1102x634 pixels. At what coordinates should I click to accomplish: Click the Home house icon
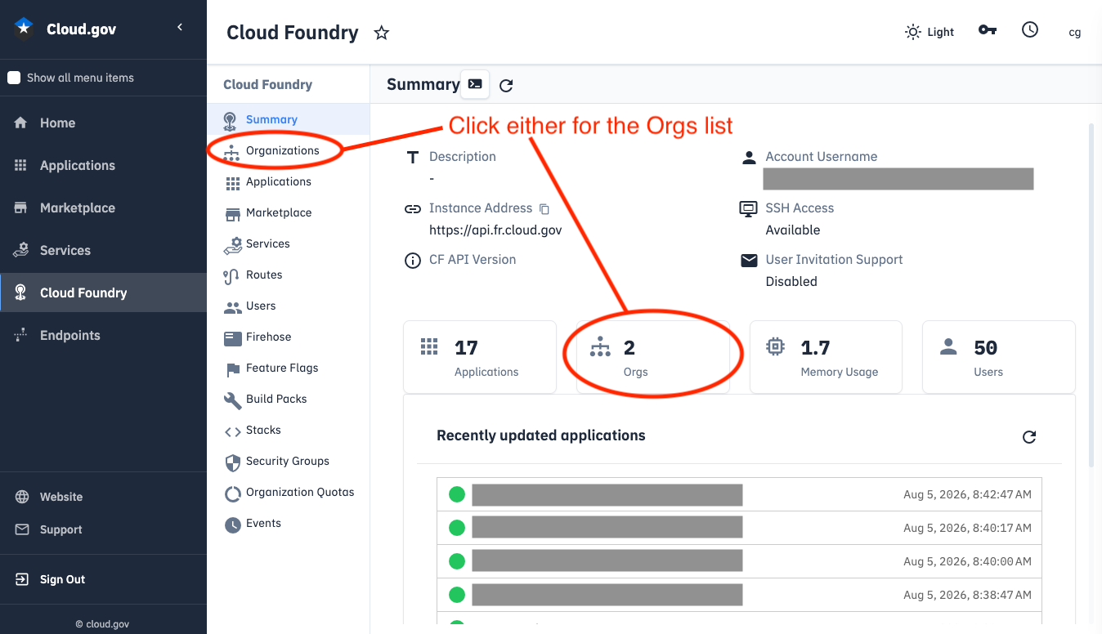(x=21, y=123)
